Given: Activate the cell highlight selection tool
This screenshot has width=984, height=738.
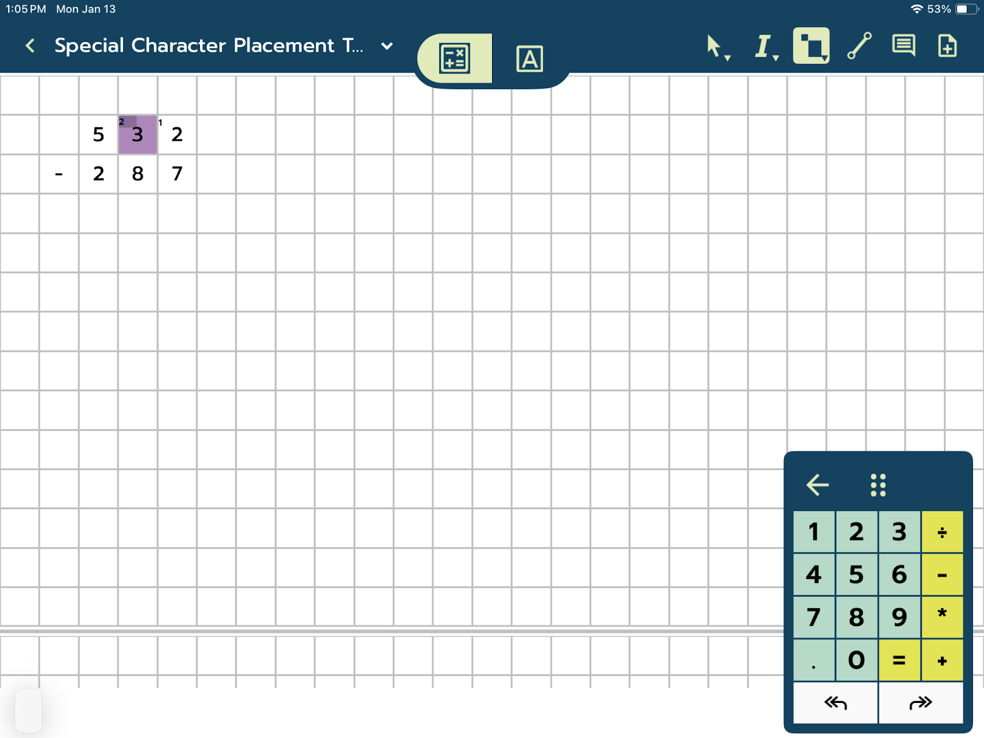Looking at the screenshot, I should [811, 46].
